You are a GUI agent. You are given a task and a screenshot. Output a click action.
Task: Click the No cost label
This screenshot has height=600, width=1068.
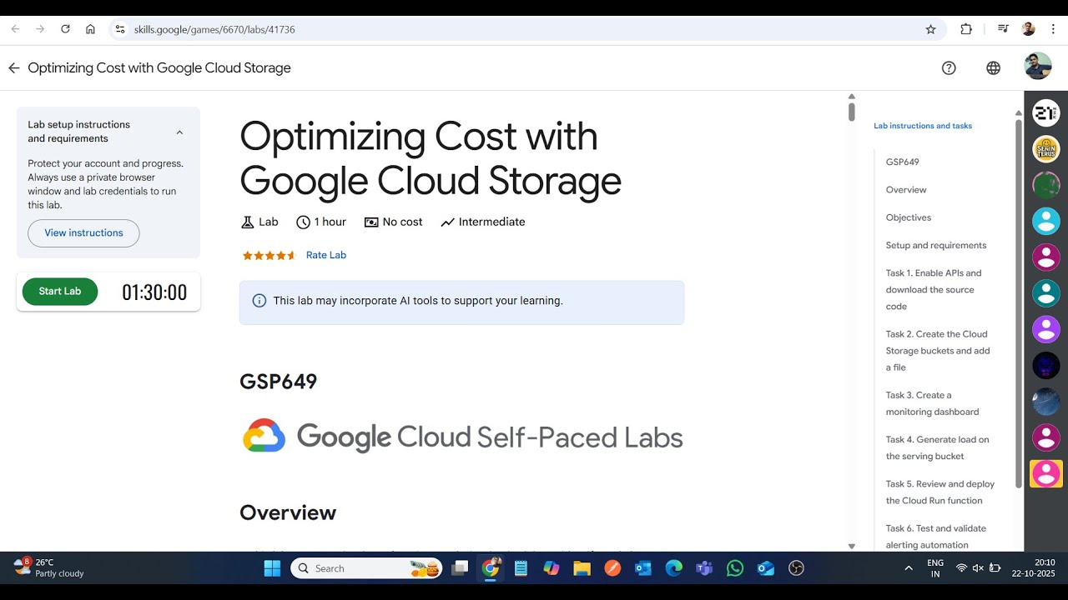393,222
